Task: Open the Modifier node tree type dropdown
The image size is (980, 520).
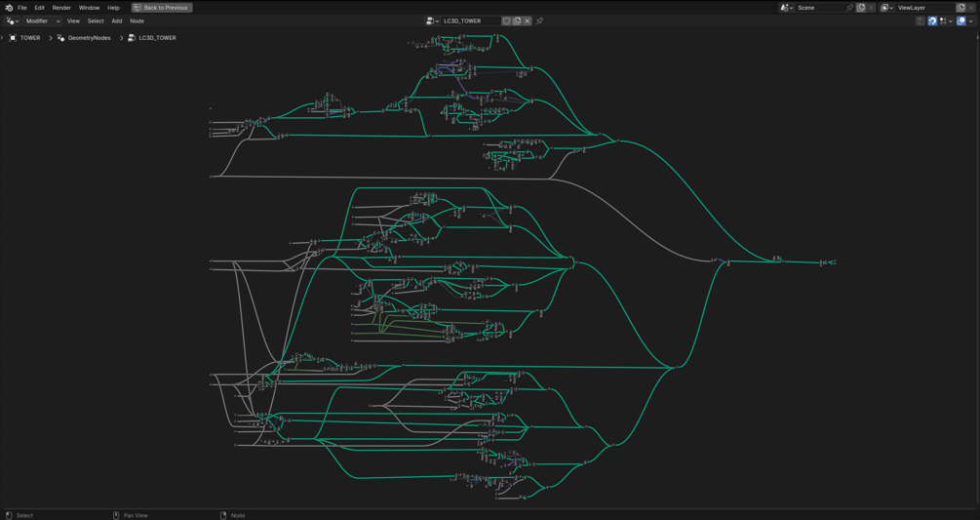Action: [x=43, y=20]
